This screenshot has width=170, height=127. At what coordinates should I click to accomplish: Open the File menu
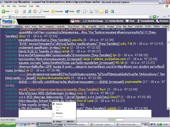[x=3, y=6]
